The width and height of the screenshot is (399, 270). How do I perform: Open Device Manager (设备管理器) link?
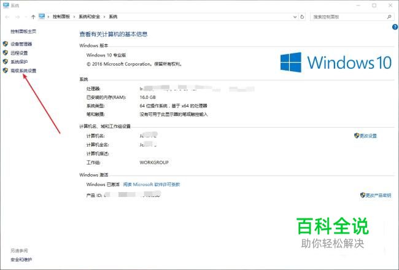click(x=21, y=44)
